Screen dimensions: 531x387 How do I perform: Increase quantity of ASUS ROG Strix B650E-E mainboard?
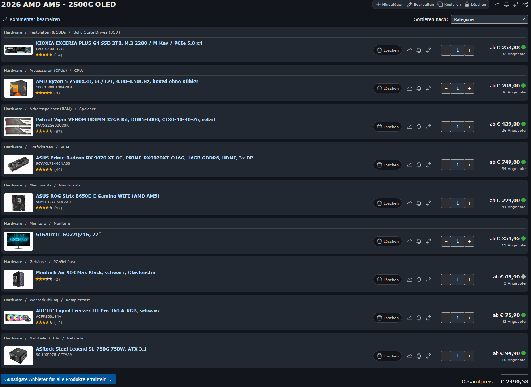(469, 203)
